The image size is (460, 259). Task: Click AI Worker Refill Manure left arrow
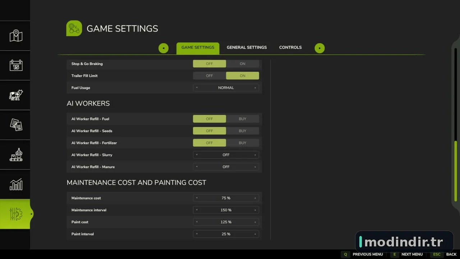pyautogui.click(x=197, y=167)
